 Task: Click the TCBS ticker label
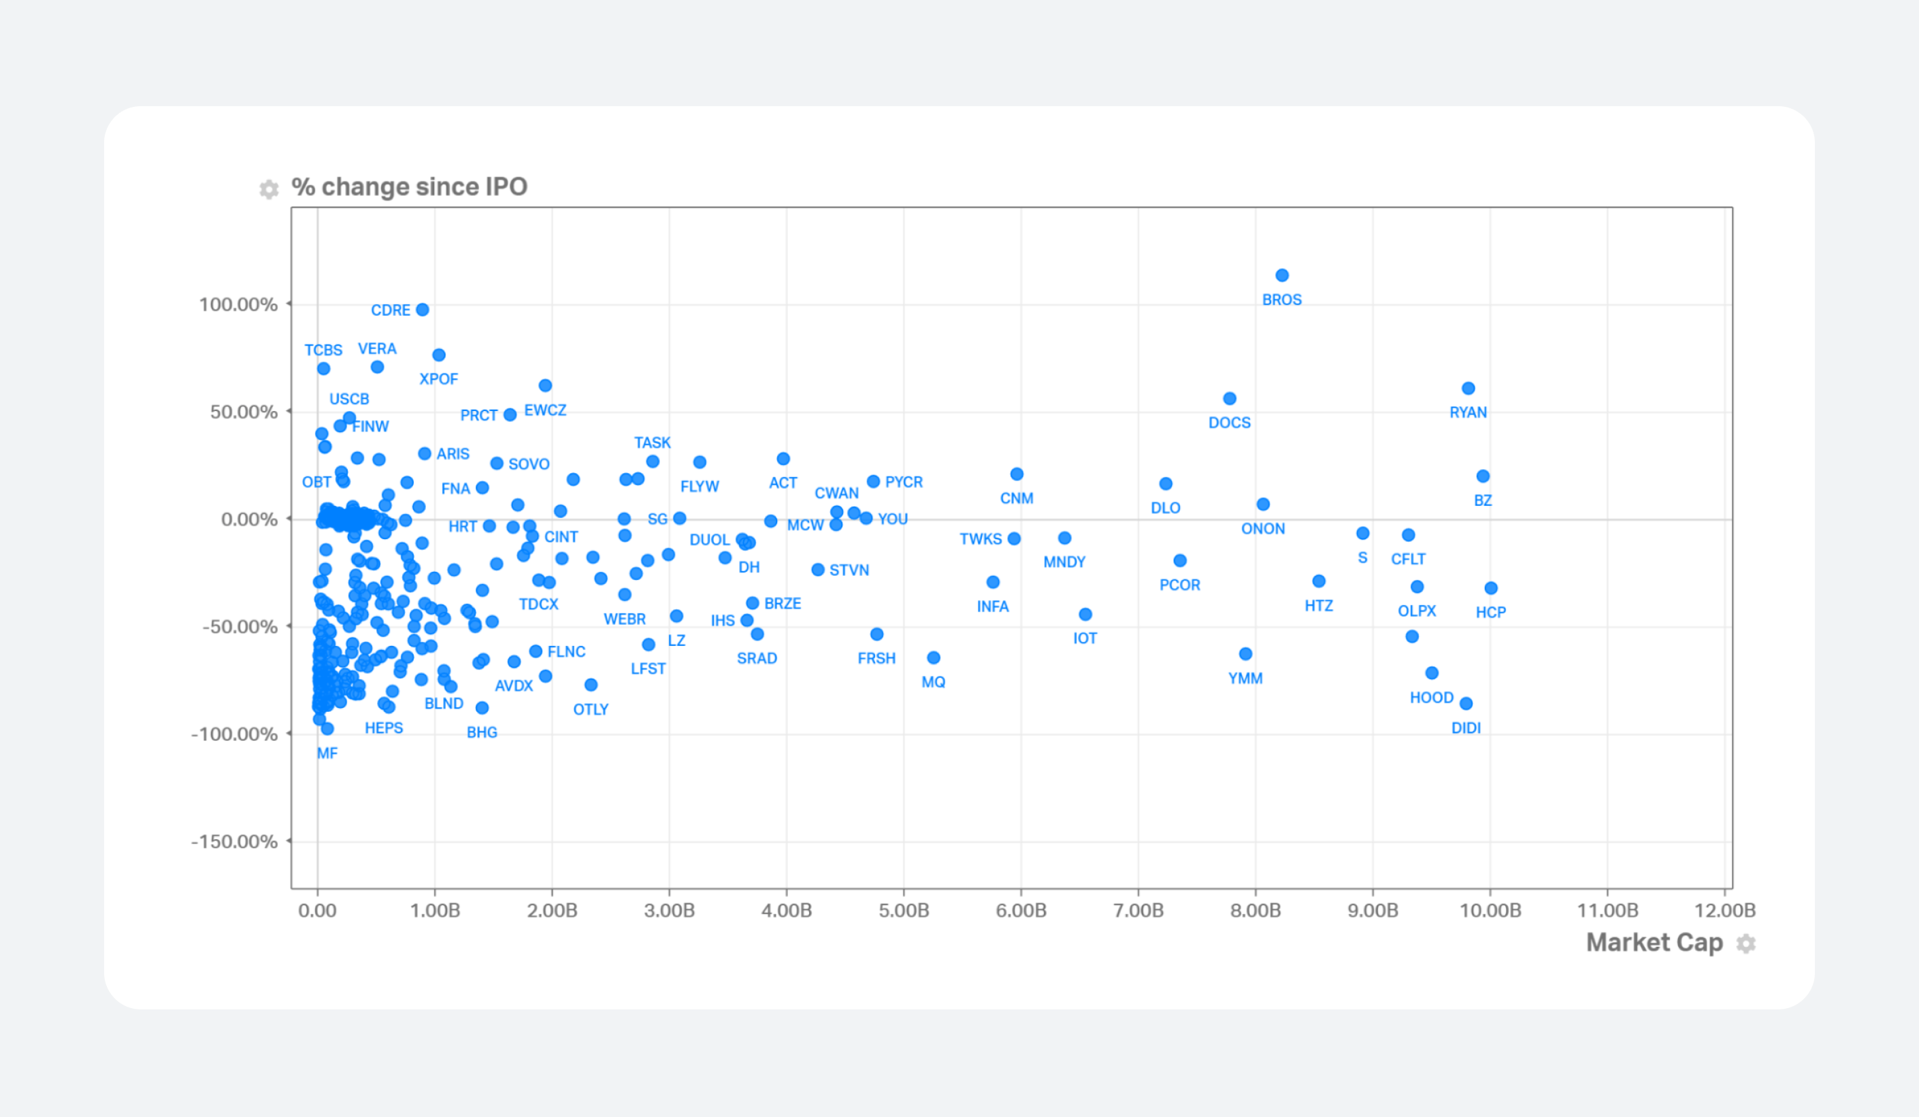324,350
